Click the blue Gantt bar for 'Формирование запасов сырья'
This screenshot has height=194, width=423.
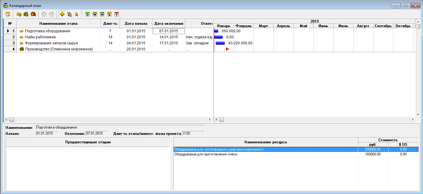[x=220, y=43]
